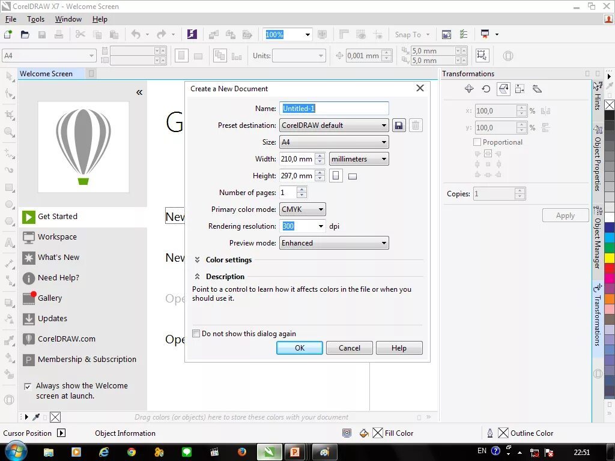This screenshot has width=615, height=461.
Task: Click the Search content icon in toolbar
Action: [192, 34]
